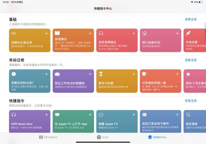Select 快捷指令中心 tab in bottom bar

pos(157,137)
